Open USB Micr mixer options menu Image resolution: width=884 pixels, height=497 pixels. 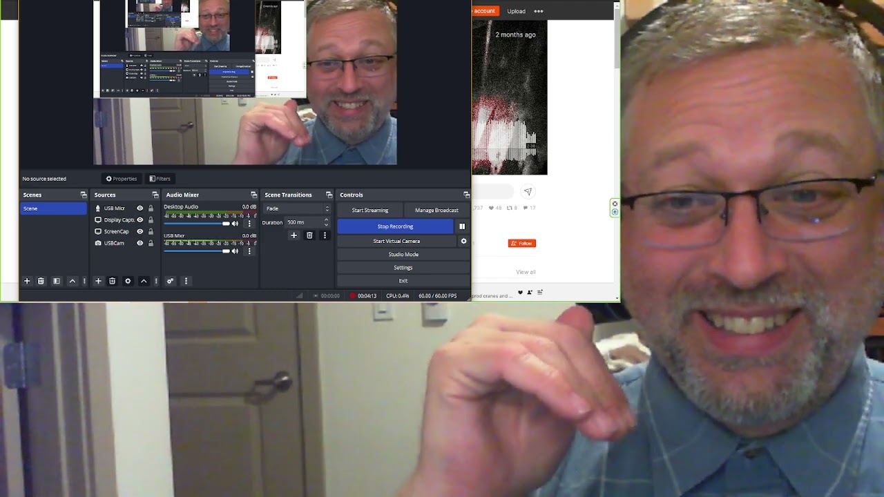[x=249, y=251]
